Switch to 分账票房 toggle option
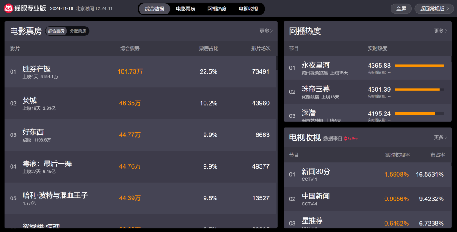The height and width of the screenshot is (232, 457). 78,31
